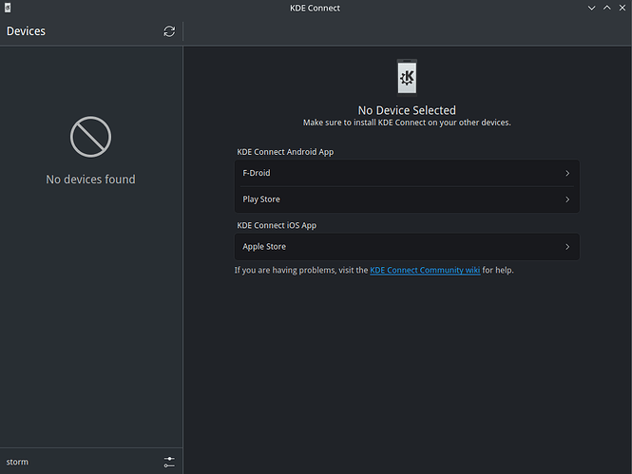Screen dimensions: 632x474
Task: Open the settings sliders icon beside storm
Action: (x=169, y=462)
